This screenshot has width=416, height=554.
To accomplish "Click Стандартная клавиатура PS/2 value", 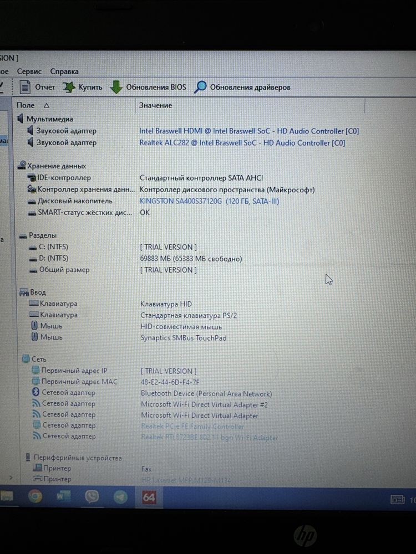I will pos(189,315).
